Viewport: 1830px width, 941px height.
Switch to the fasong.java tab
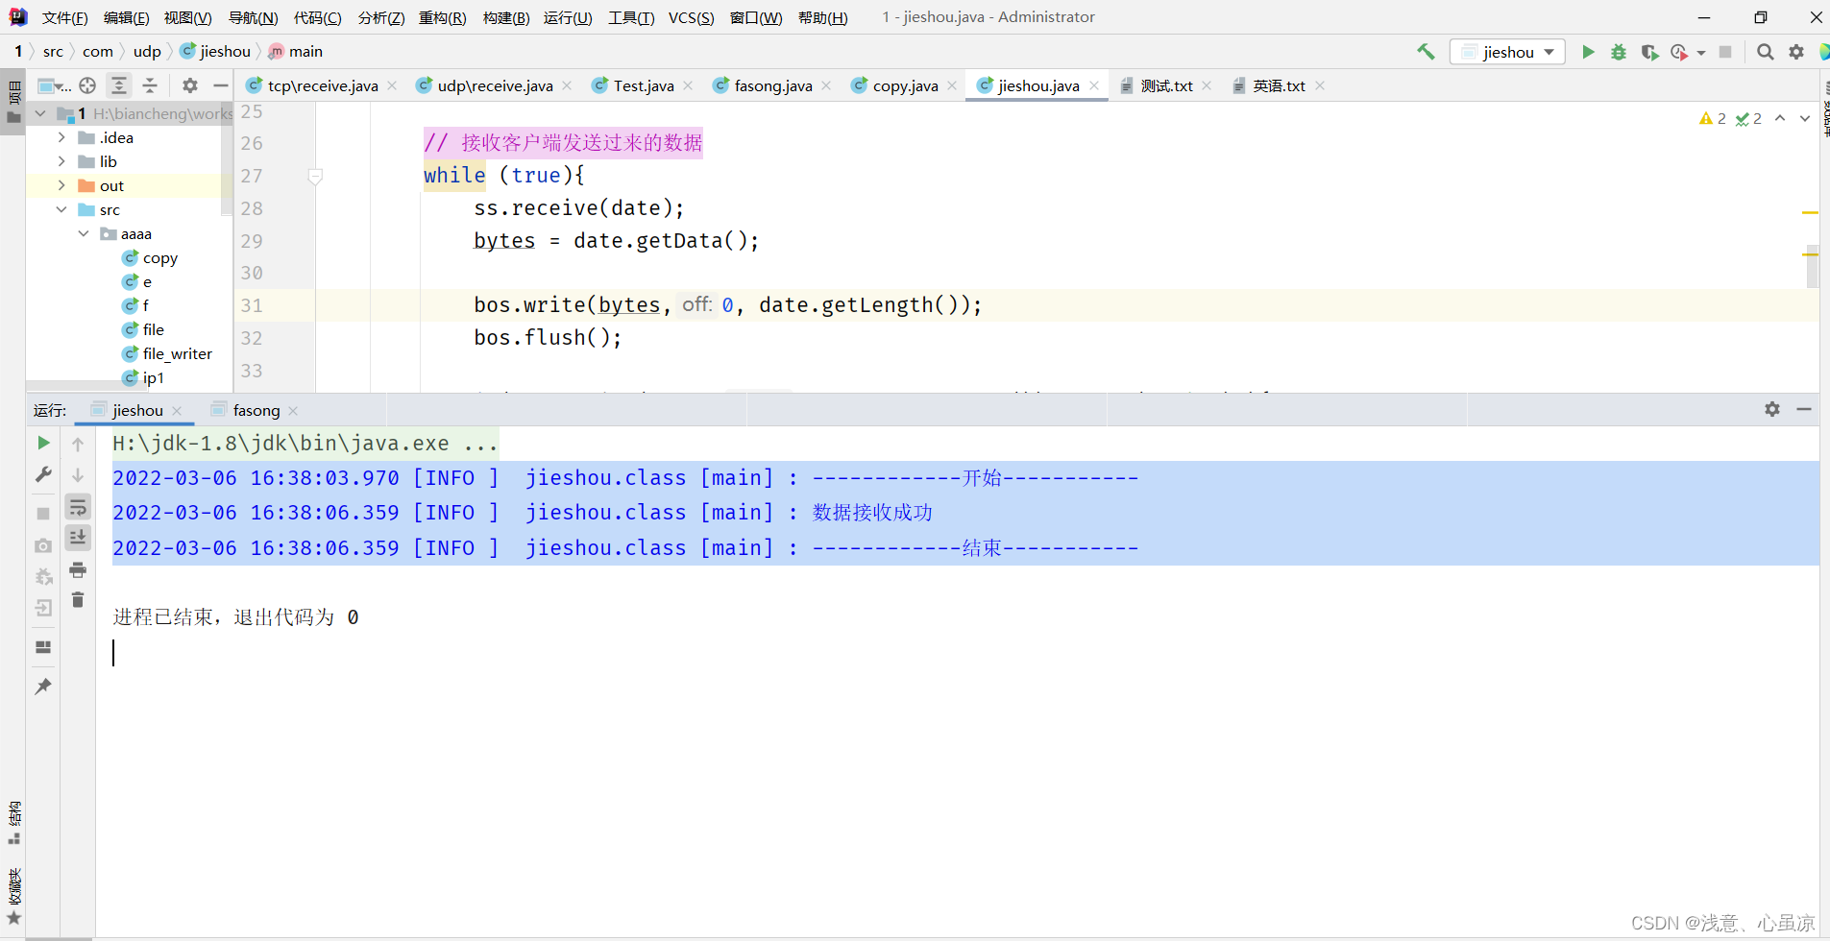pyautogui.click(x=773, y=85)
